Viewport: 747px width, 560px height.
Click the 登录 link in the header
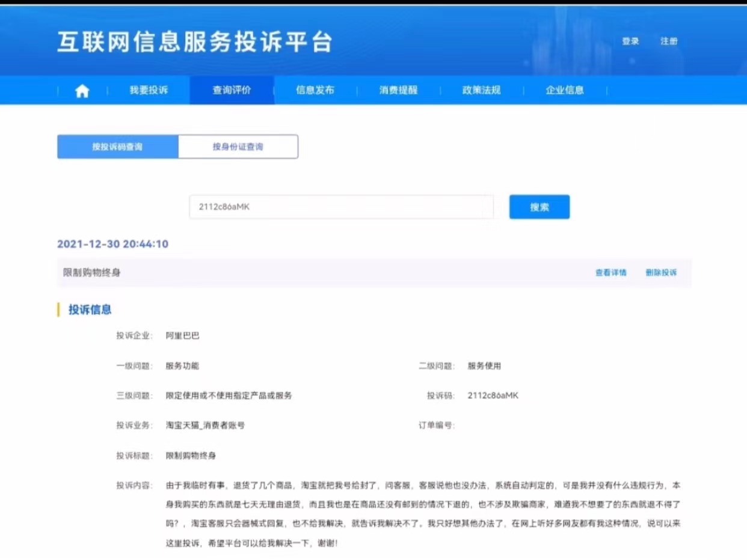point(630,41)
